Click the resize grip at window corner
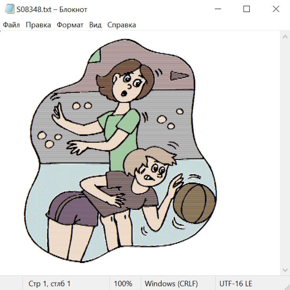Screen dimensions: 290x290 pyautogui.click(x=287, y=287)
